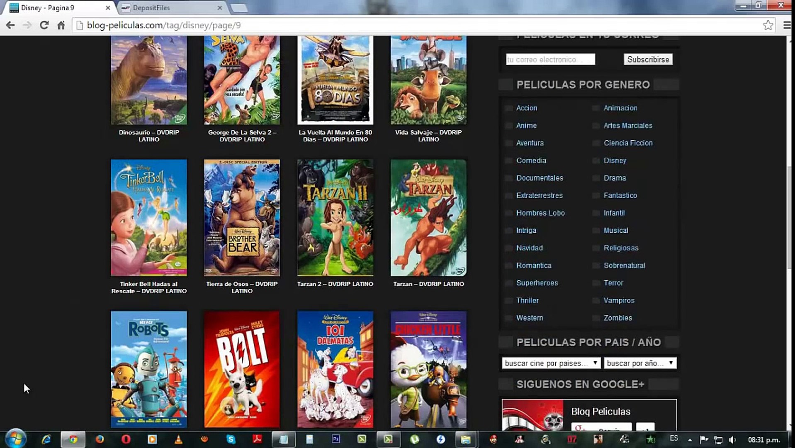Open the Disney genre link
Viewport: 795px width, 448px height.
(x=615, y=161)
